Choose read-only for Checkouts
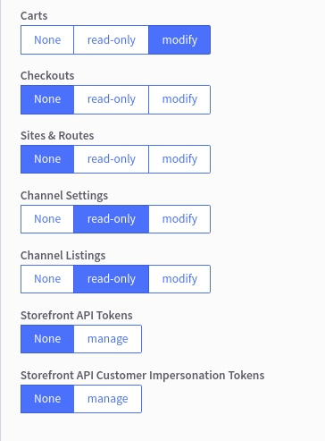The height and width of the screenshot is (441, 325). pyautogui.click(x=111, y=99)
